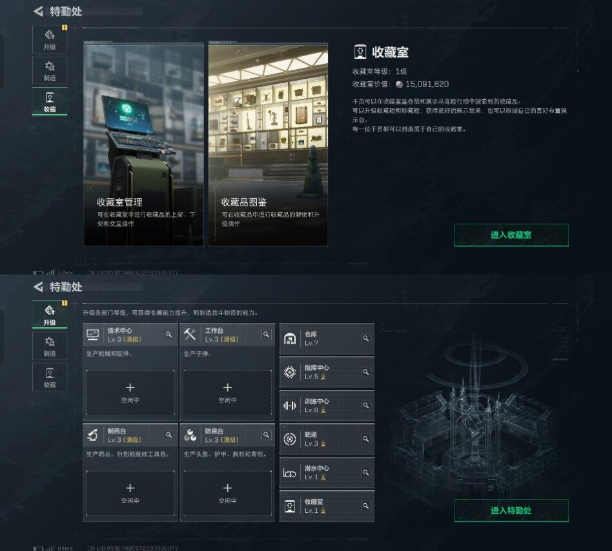Screen dimensions: 612x551
Task: Click the 防具台 magnifier icon
Action: [266, 435]
